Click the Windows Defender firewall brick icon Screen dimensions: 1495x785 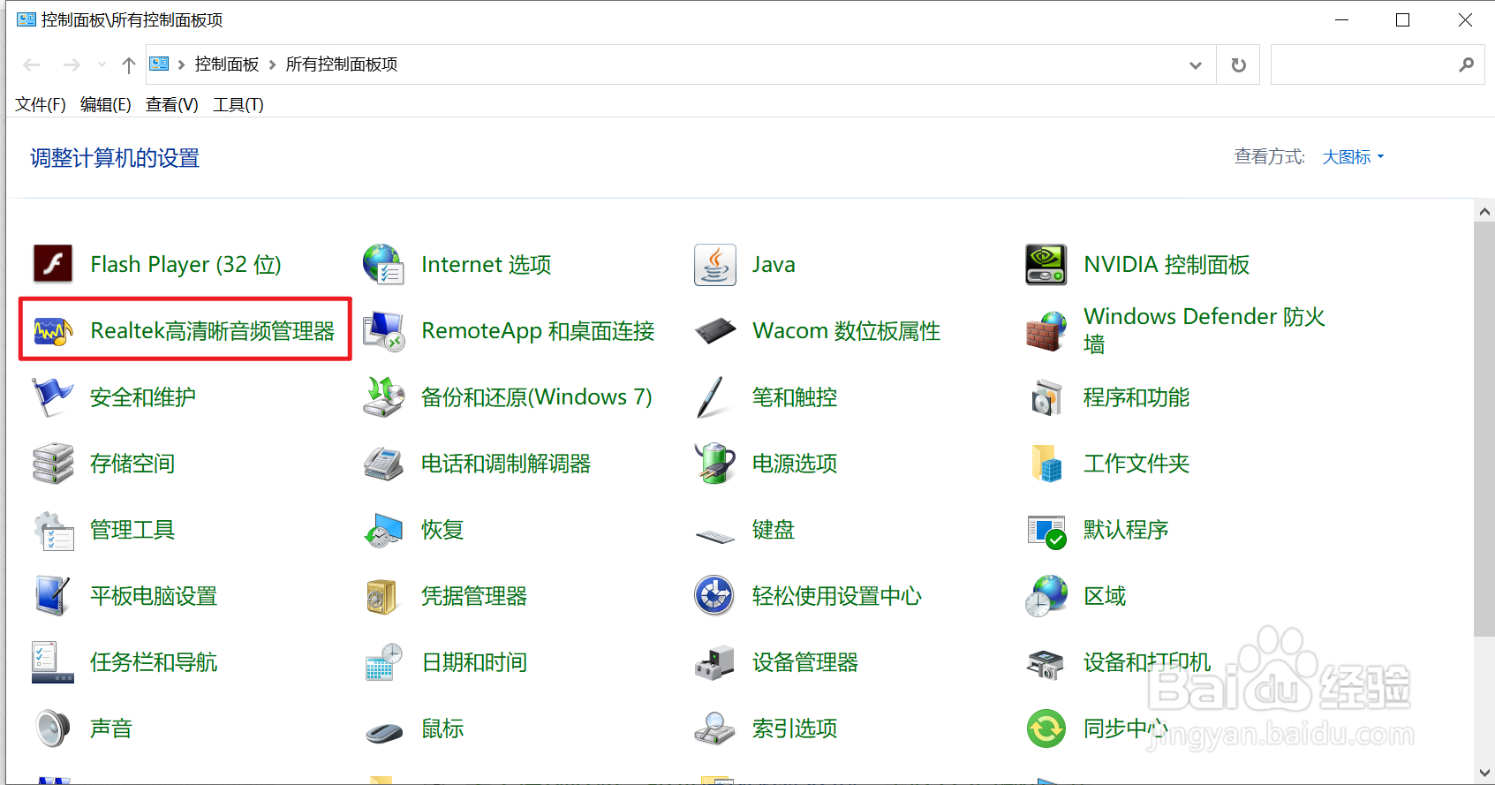[1046, 331]
